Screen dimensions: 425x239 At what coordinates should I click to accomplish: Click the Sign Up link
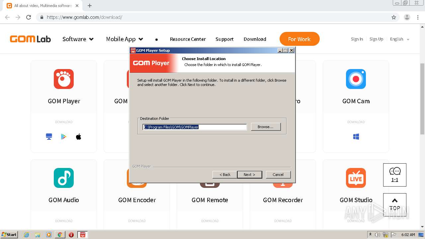tap(376, 39)
